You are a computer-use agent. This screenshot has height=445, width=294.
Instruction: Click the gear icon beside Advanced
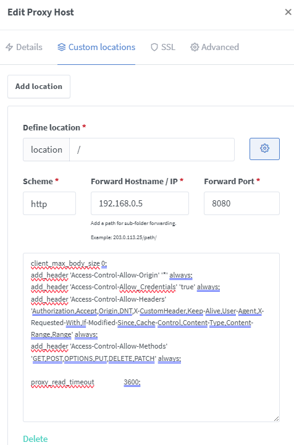[195, 47]
